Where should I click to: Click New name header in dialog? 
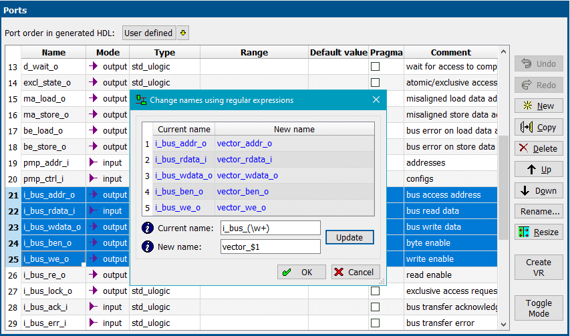pos(295,130)
